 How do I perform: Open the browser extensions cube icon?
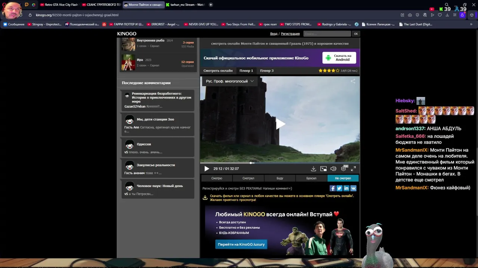tap(472, 15)
